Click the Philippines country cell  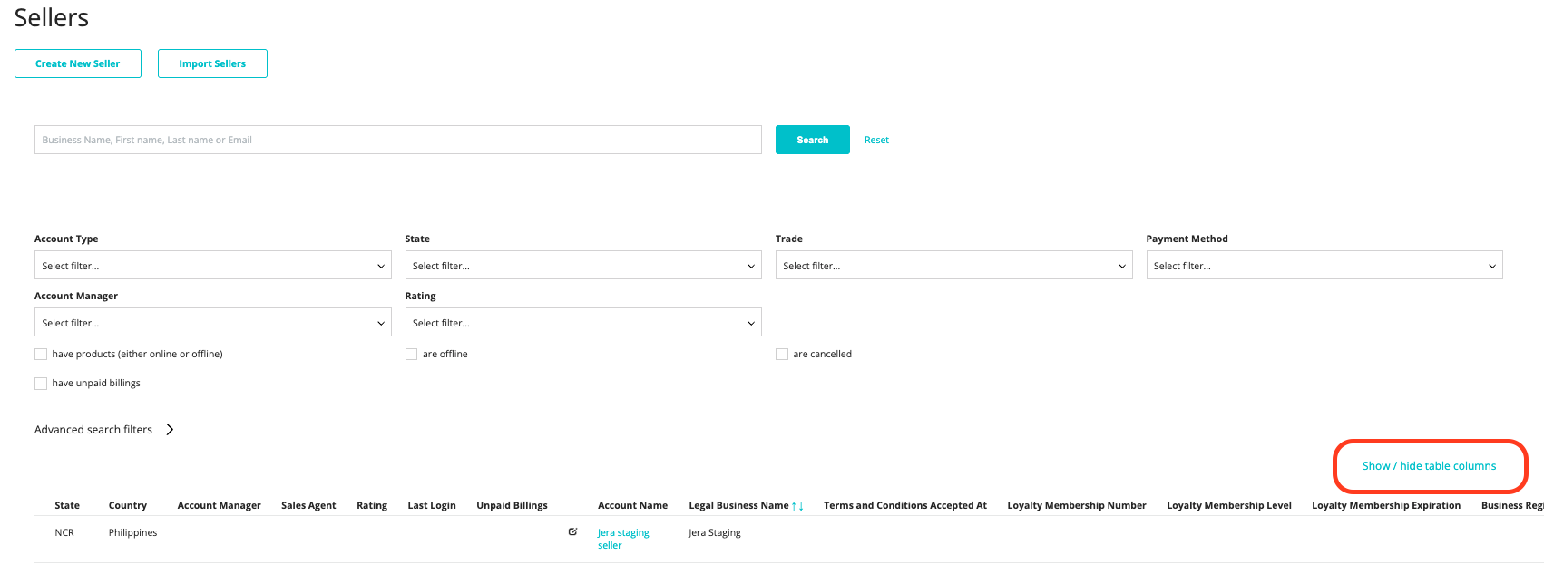(x=133, y=533)
